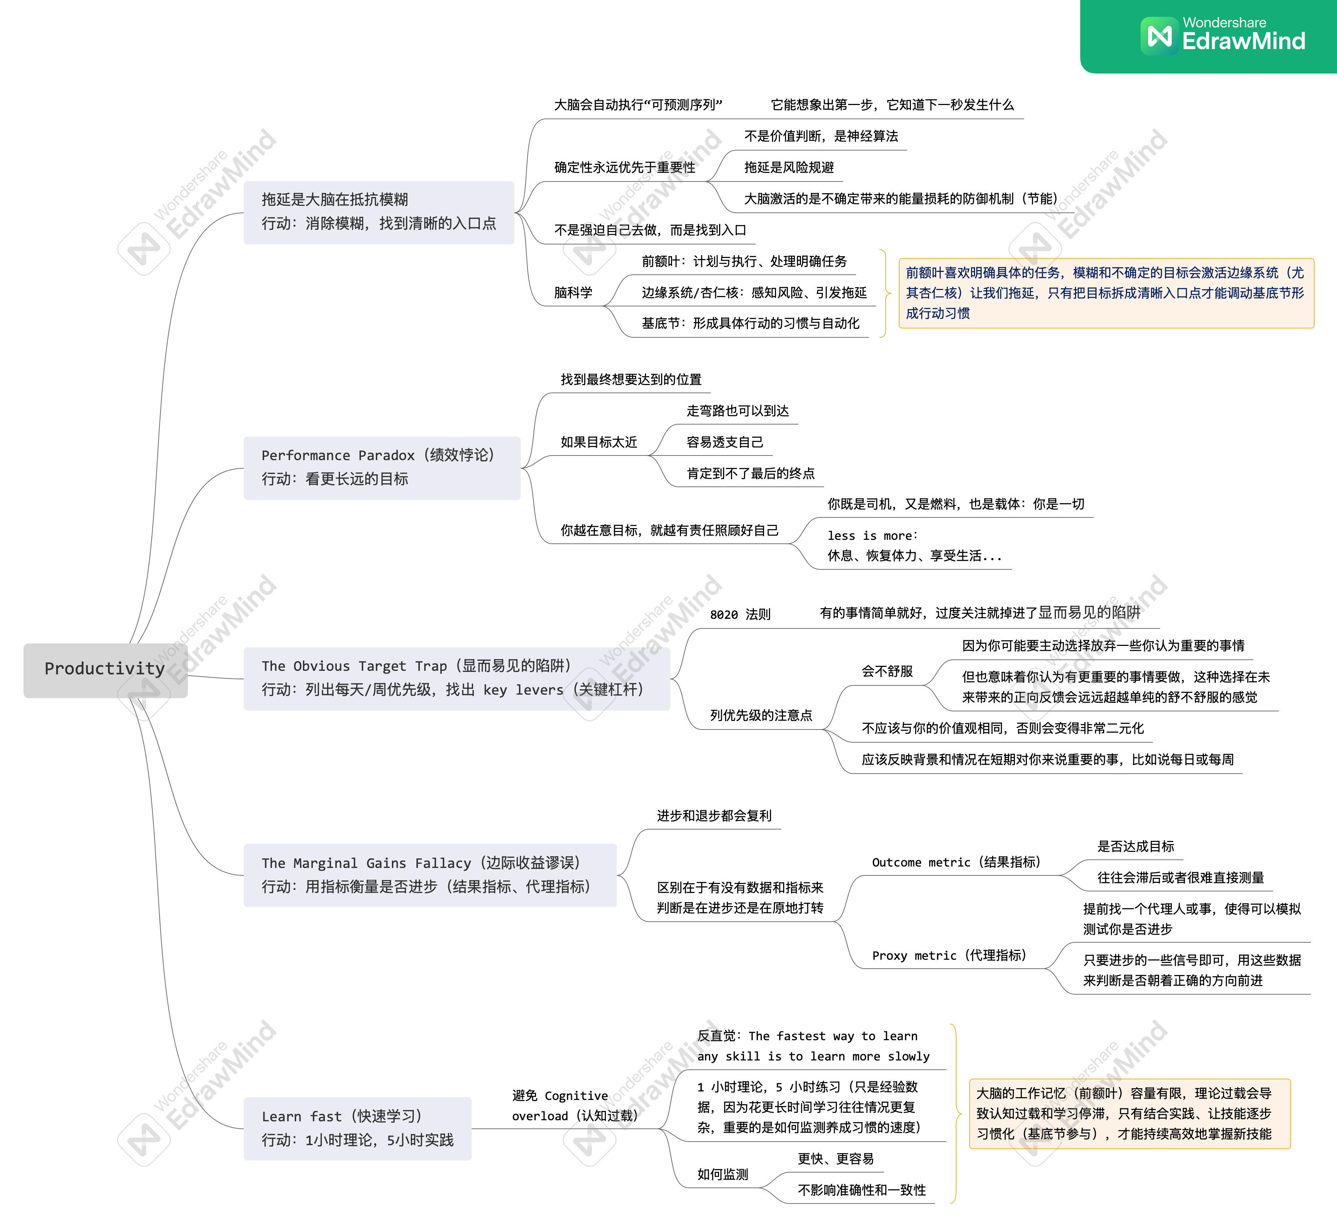Screen dimensions: 1337x1227
Task: Select The Marginal Gains Fallacy node
Action: point(430,875)
